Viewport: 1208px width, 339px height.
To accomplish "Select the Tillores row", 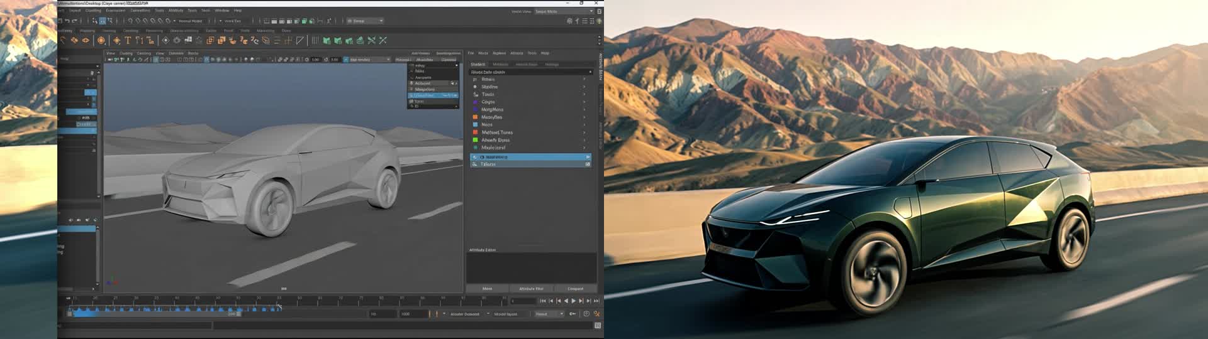I will (x=530, y=164).
